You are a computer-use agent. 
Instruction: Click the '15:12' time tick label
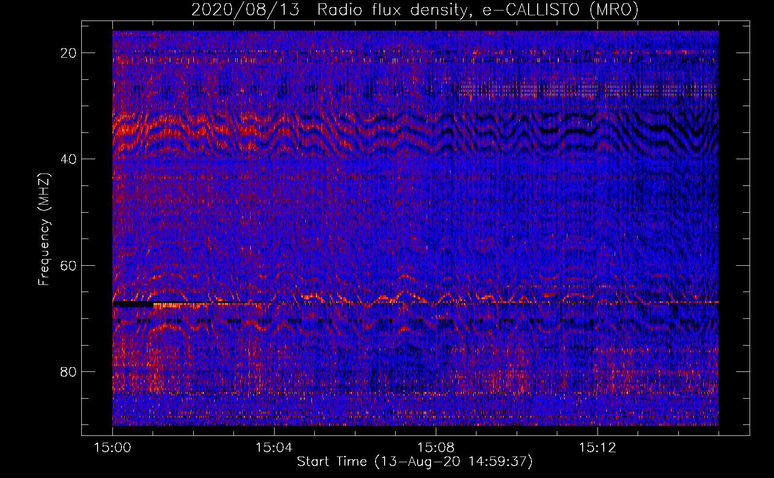coord(597,448)
